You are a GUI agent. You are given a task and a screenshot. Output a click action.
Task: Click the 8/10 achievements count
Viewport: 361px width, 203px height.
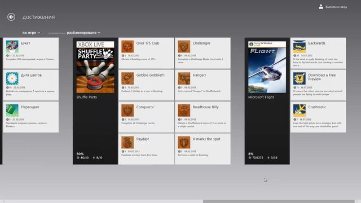(x=98, y=158)
